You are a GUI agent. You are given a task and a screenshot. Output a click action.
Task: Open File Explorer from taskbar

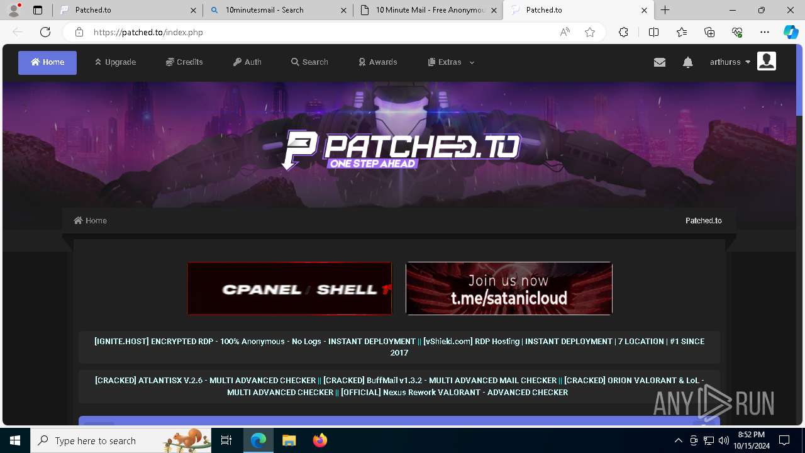tap(289, 440)
